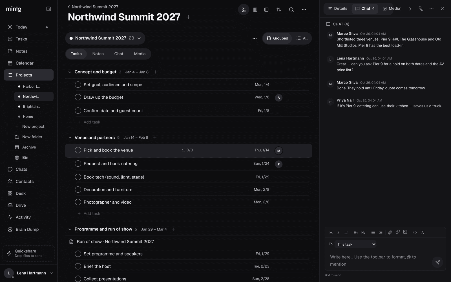Click the chat message input field
Image resolution: width=451 pixels, height=282 pixels.
[x=379, y=261]
